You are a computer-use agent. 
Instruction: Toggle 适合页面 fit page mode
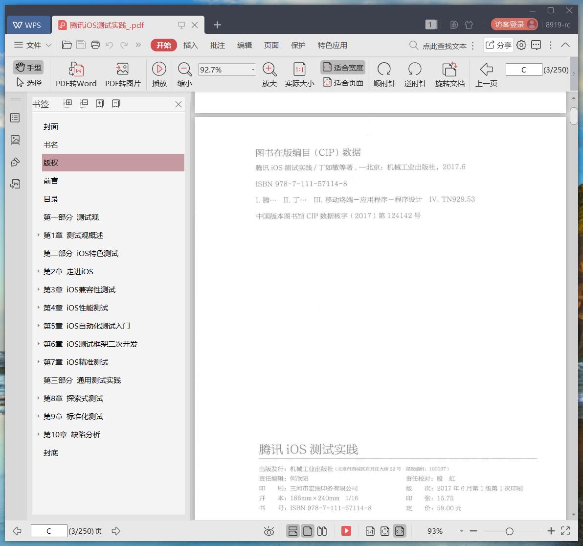pos(343,83)
